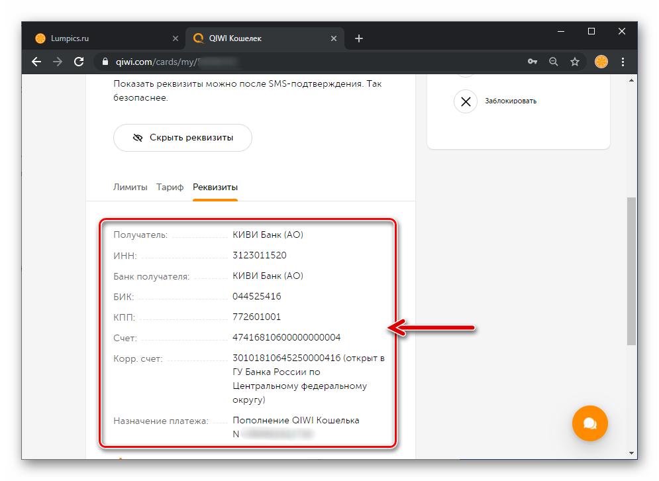The width and height of the screenshot is (659, 481).
Task: Close the QIWI Кошелек tab
Action: (334, 38)
